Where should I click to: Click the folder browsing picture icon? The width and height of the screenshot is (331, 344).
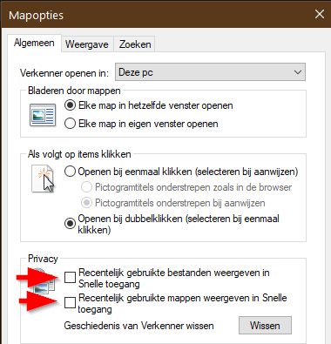(x=43, y=115)
